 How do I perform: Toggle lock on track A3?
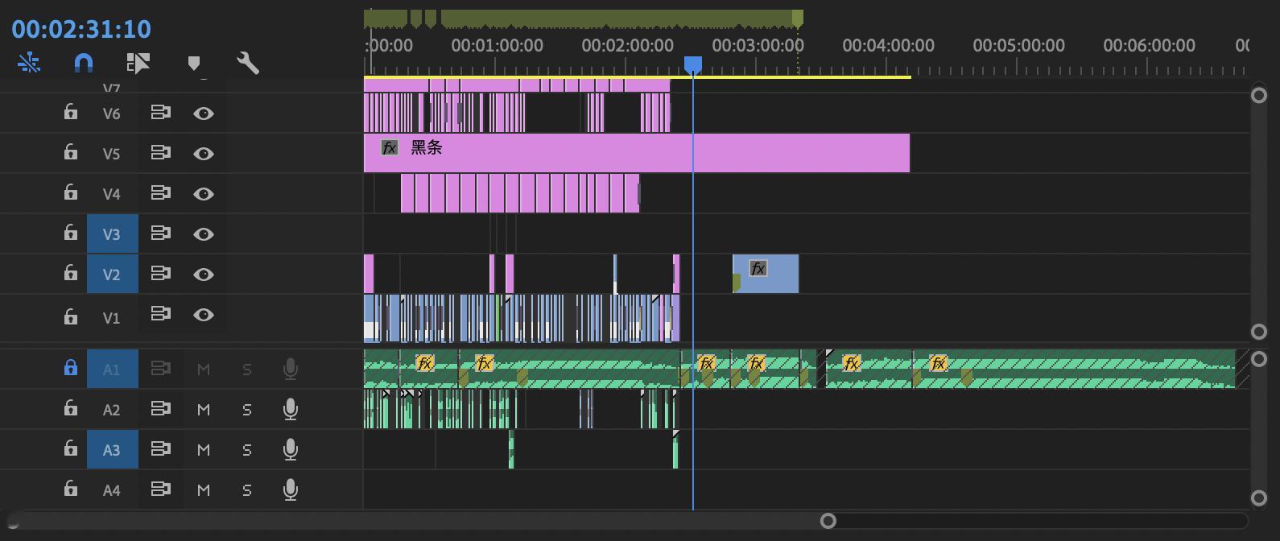pyautogui.click(x=71, y=448)
